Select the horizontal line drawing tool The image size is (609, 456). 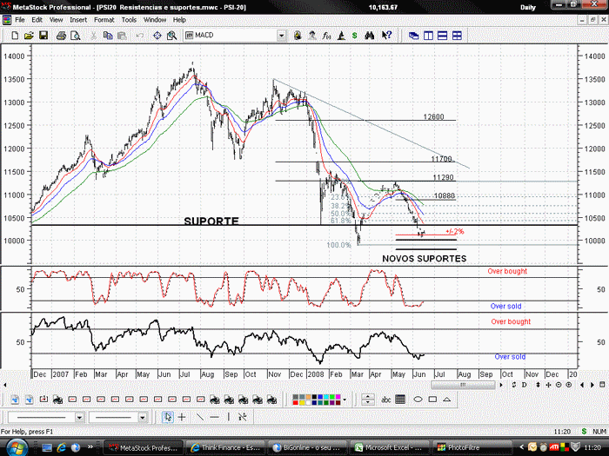tap(214, 417)
